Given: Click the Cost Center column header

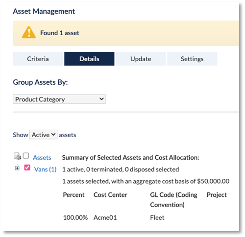Looking at the screenshot, I should [110, 195].
